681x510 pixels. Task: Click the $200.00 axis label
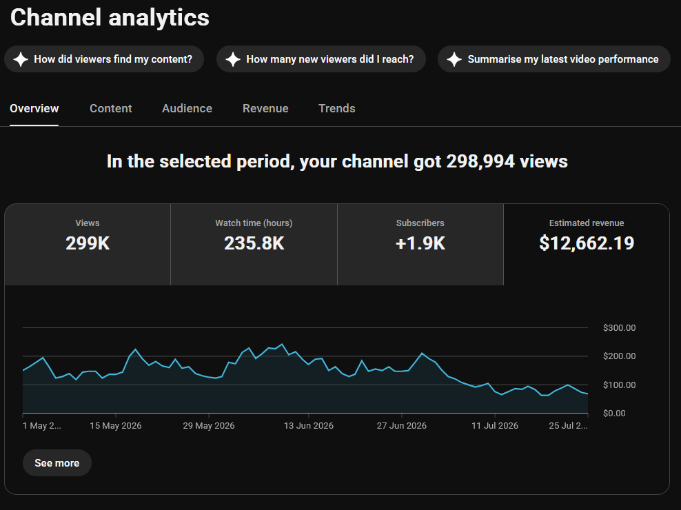(x=620, y=356)
